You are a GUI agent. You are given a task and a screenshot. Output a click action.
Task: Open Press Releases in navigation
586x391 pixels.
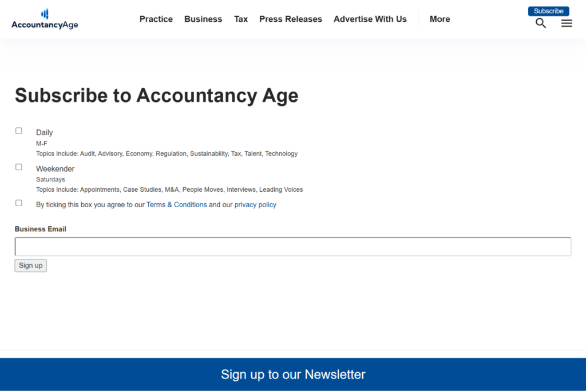290,19
